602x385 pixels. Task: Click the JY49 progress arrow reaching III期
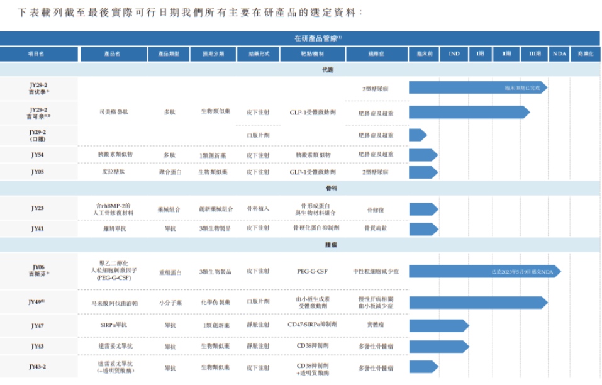478,301
